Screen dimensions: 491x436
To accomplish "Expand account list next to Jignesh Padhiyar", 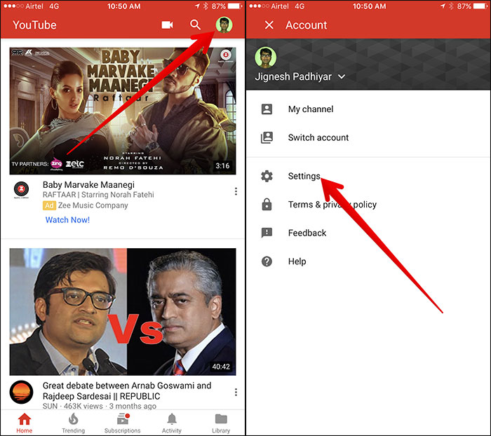I will click(342, 76).
